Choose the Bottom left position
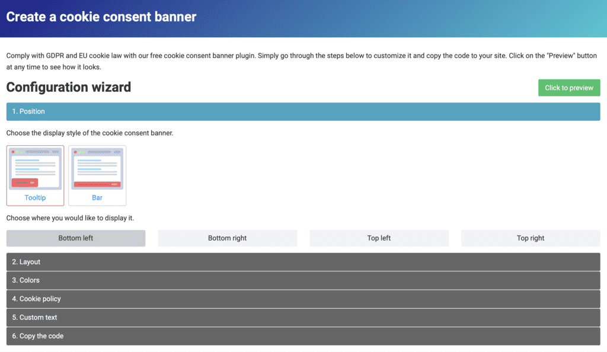Screen dimensions: 607x352 (x=76, y=238)
